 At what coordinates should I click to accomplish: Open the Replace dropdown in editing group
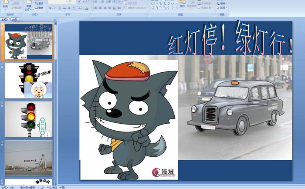coord(222,3)
